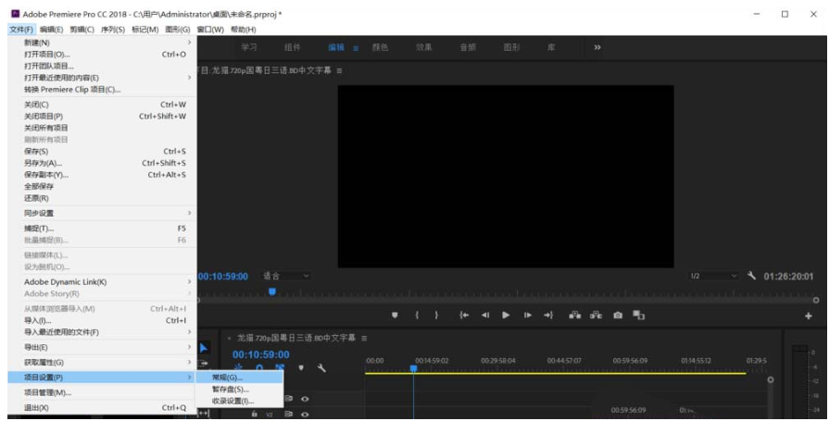Click the Go to In point icon
This screenshot has height=421, width=829.
464,316
